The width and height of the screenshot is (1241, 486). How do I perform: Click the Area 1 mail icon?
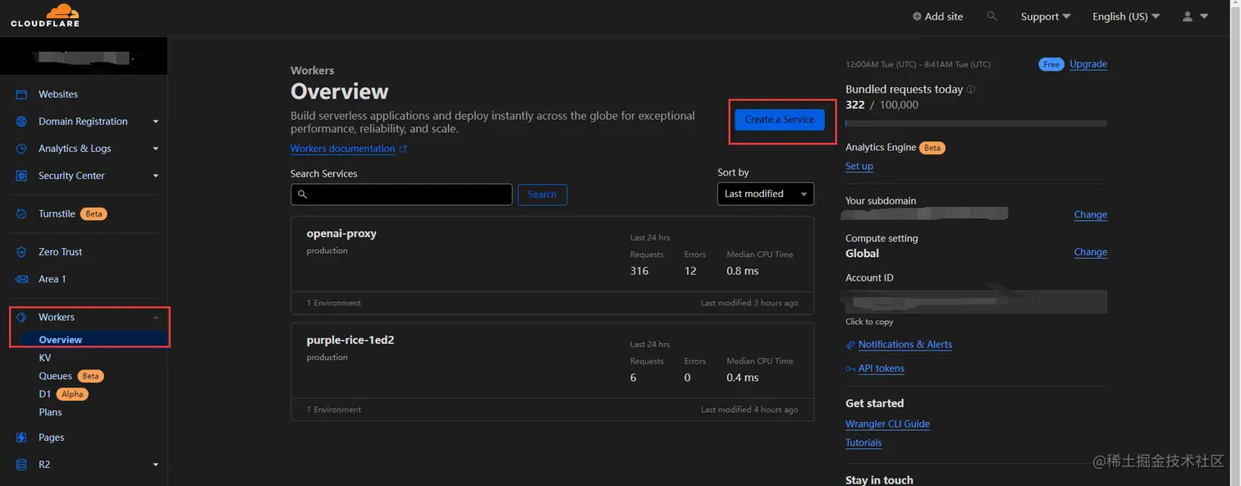click(x=22, y=279)
